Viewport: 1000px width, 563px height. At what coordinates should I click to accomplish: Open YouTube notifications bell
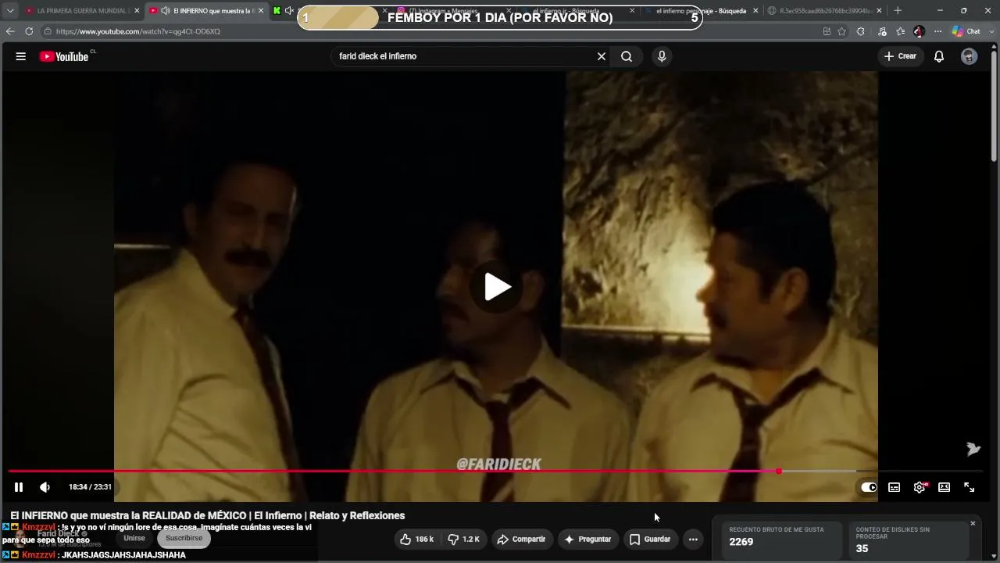(x=939, y=56)
